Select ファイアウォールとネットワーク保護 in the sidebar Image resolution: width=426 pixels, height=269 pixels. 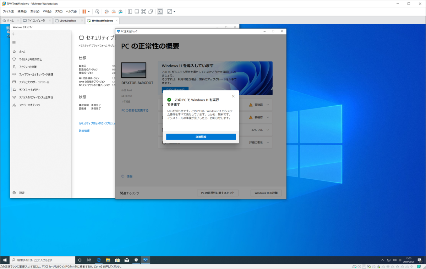click(41, 74)
